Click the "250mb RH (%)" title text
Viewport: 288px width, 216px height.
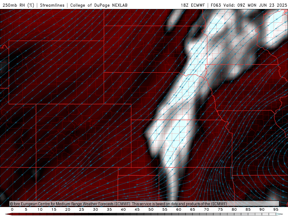pyautogui.click(x=19, y=5)
